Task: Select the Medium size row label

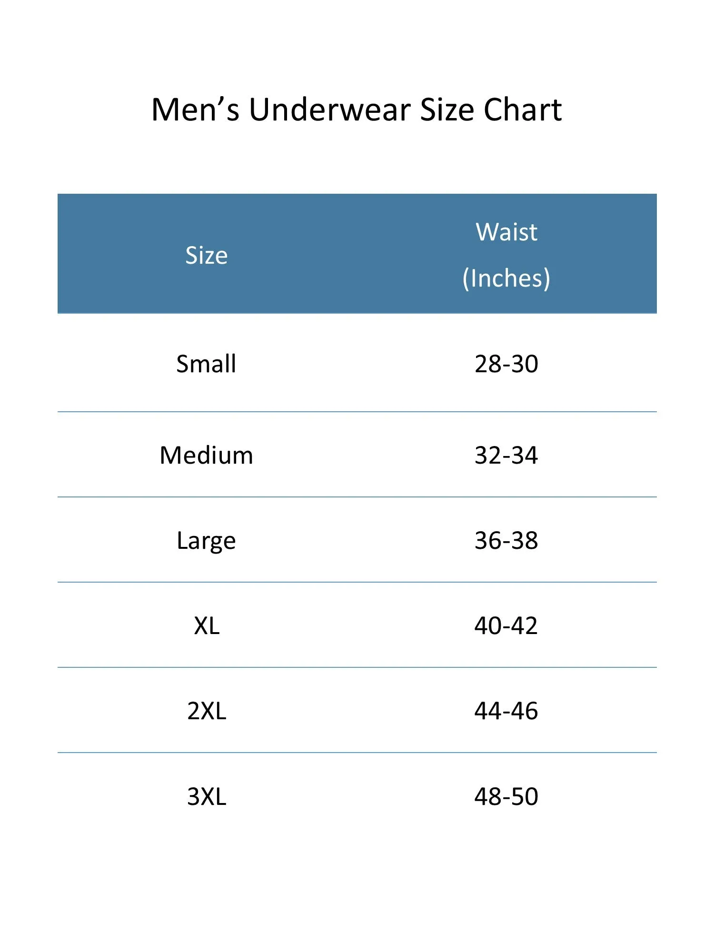Action: pyautogui.click(x=206, y=455)
